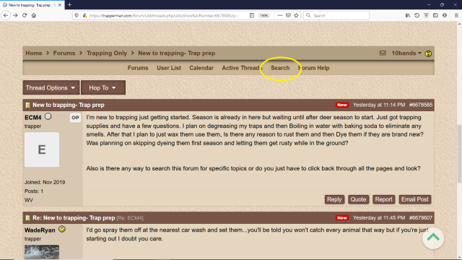462x260 pixels.
Task: Open the Firefox hamburger menu
Action: [456, 15]
